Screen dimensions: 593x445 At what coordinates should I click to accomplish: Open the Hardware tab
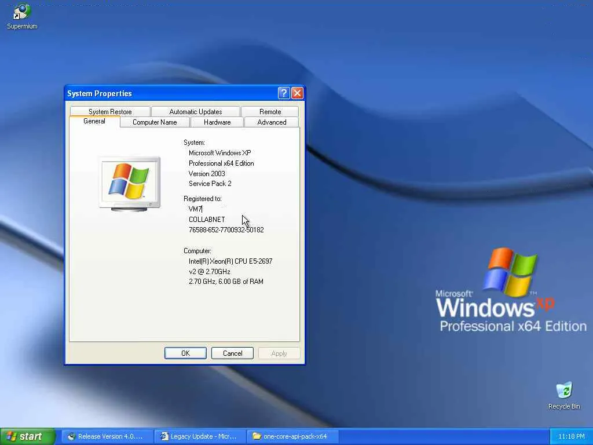click(217, 122)
